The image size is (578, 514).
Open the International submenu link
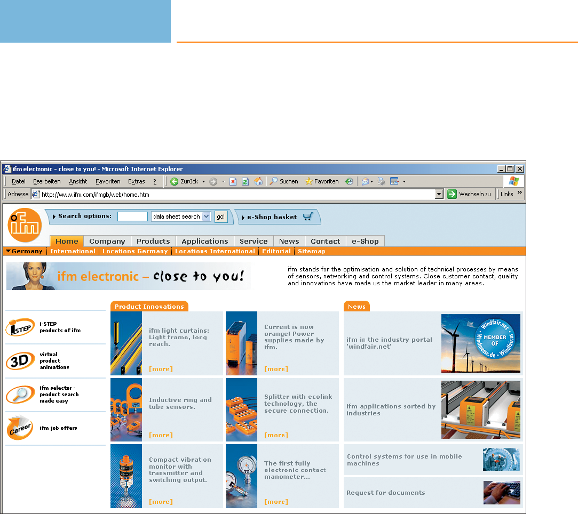click(73, 251)
